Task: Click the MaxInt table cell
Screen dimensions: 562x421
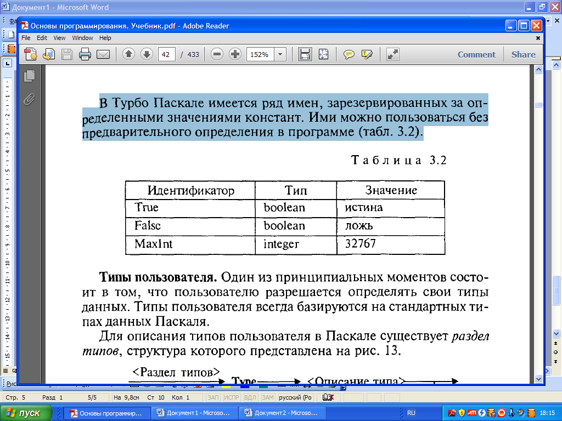Action: (190, 244)
